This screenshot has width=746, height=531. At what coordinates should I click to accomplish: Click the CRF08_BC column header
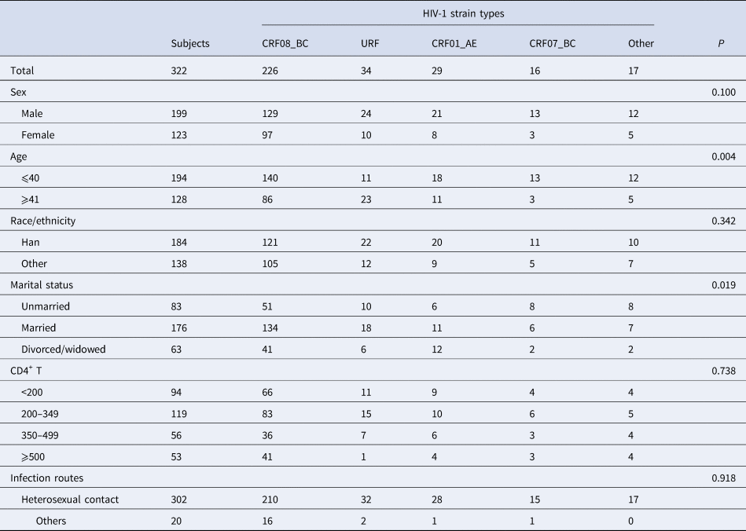287,44
